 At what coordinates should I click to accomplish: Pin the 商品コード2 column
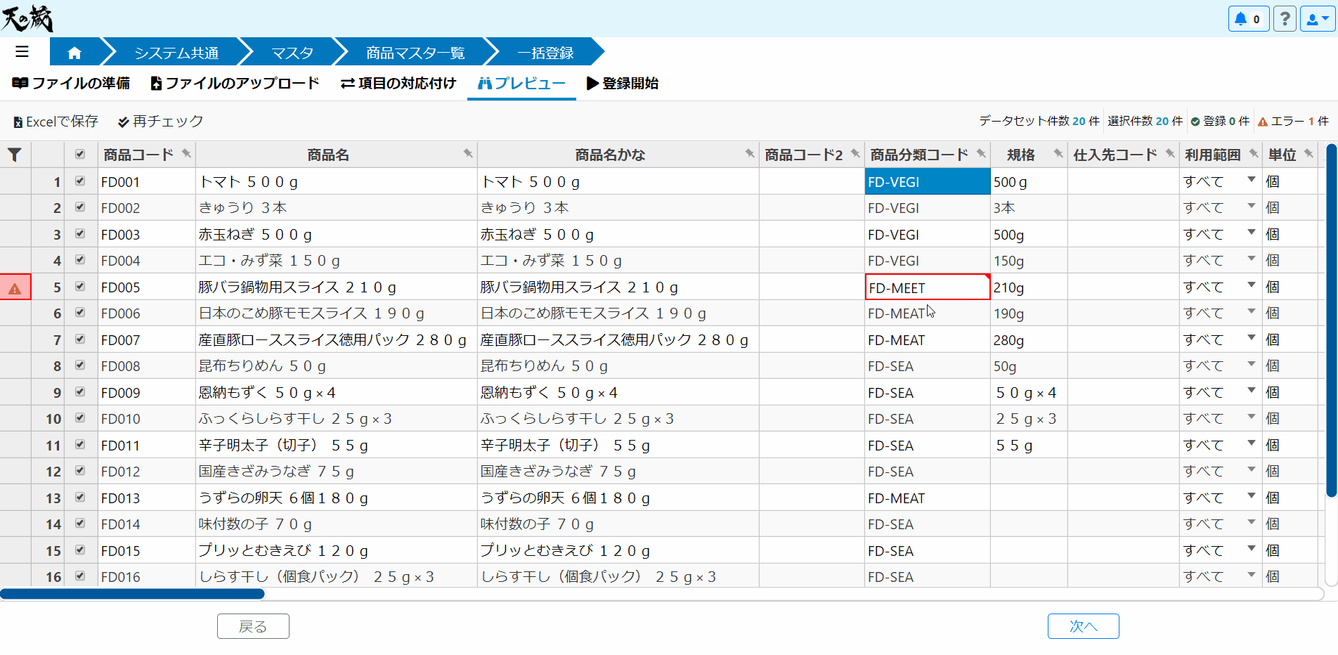pos(855,153)
